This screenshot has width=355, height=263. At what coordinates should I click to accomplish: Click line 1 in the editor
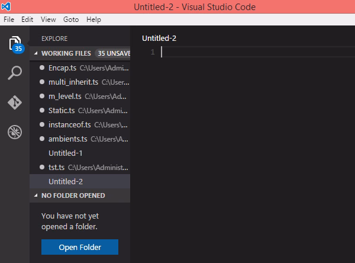coord(258,52)
